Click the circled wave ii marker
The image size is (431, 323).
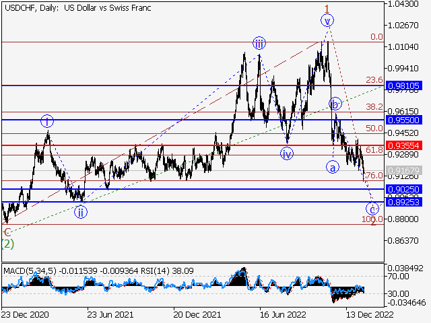coord(81,213)
